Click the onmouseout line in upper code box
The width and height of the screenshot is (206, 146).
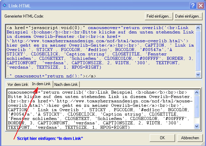51,76
